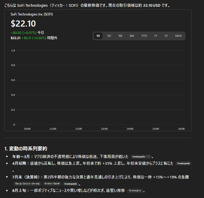The image size is (204, 198).
Task: Click the SoFi Technologies Inc (SOFI) title
Action: coord(32,14)
